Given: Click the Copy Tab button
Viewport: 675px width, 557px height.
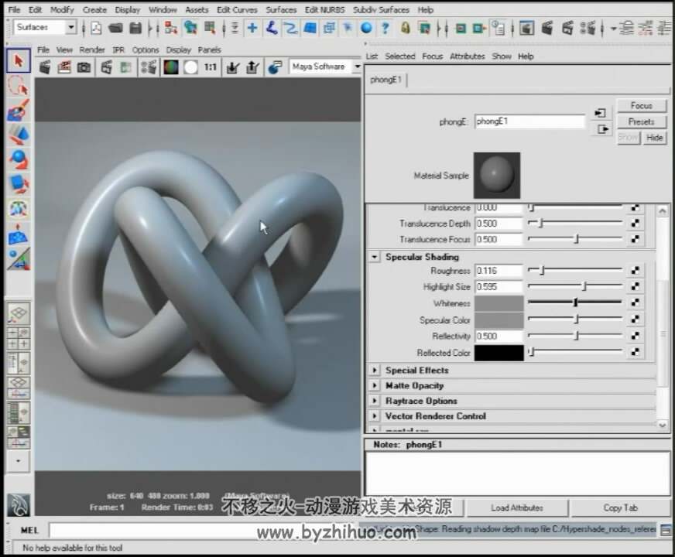Looking at the screenshot, I should [x=620, y=508].
